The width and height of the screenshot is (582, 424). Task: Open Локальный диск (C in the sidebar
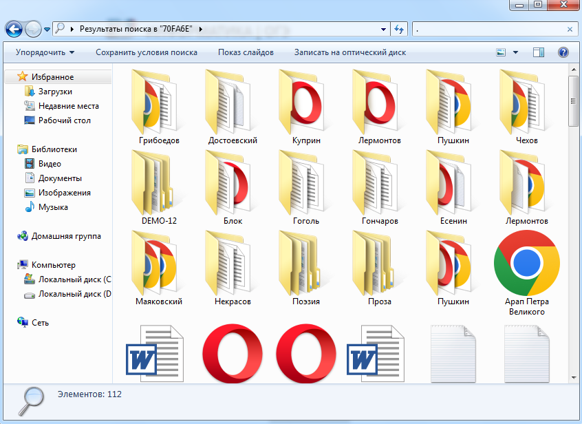tap(74, 279)
